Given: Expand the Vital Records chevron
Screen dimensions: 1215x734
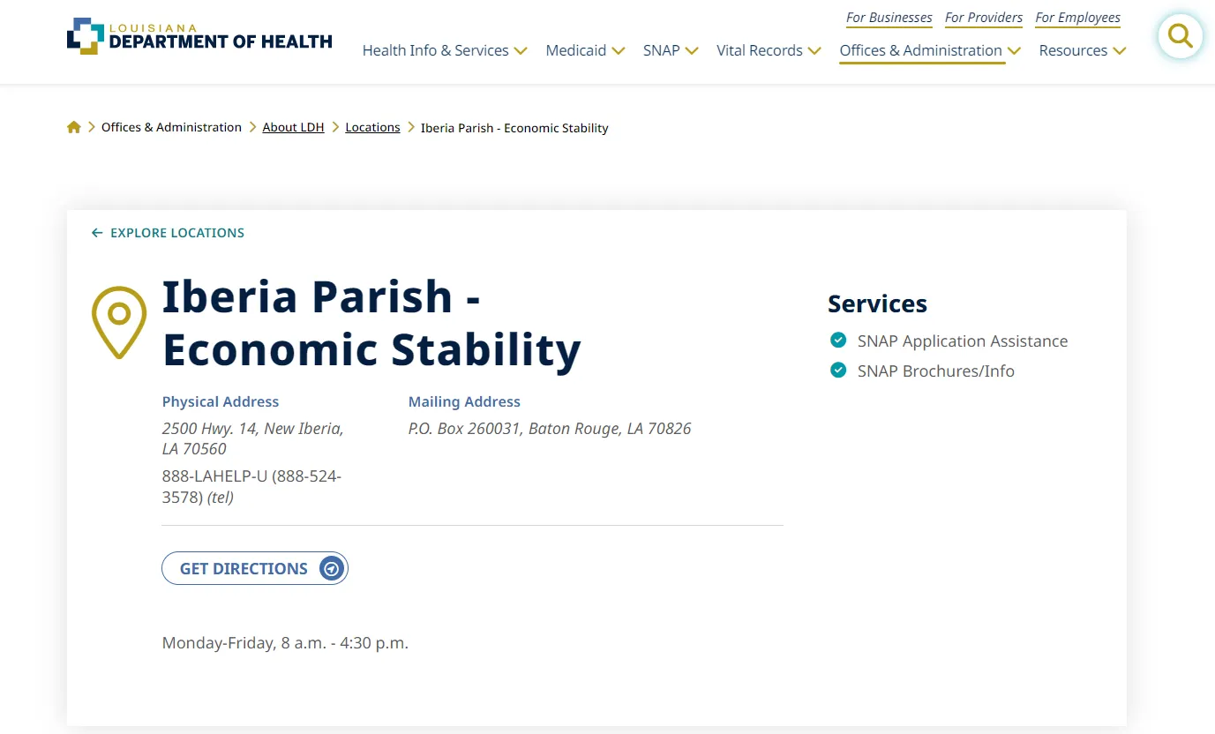Looking at the screenshot, I should coord(814,51).
